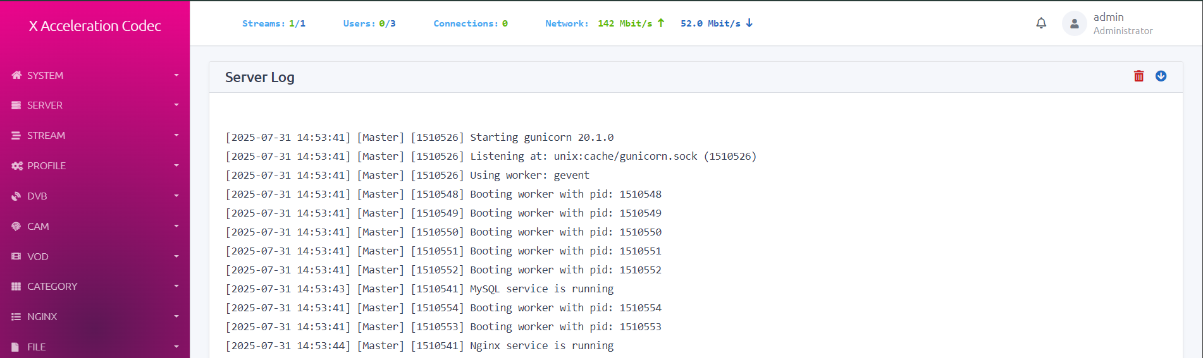1203x358 pixels.
Task: Open the VOD menu item
Action: point(95,256)
